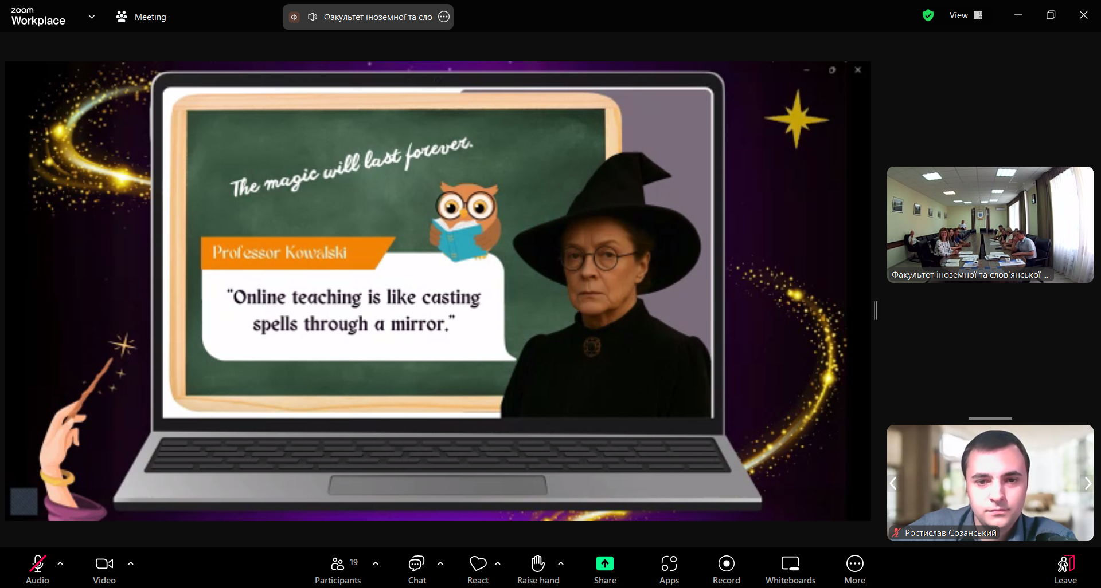Expand audio settings caret next to Audio

click(60, 563)
